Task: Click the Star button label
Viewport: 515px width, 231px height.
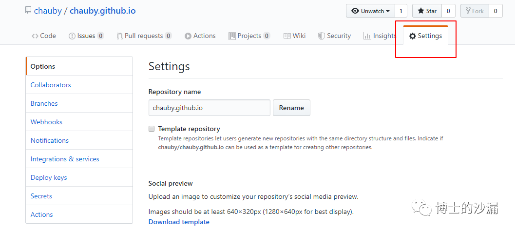Action: click(x=431, y=11)
